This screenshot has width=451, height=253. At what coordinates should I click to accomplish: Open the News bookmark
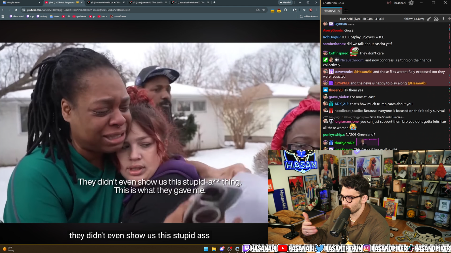pos(55,16)
